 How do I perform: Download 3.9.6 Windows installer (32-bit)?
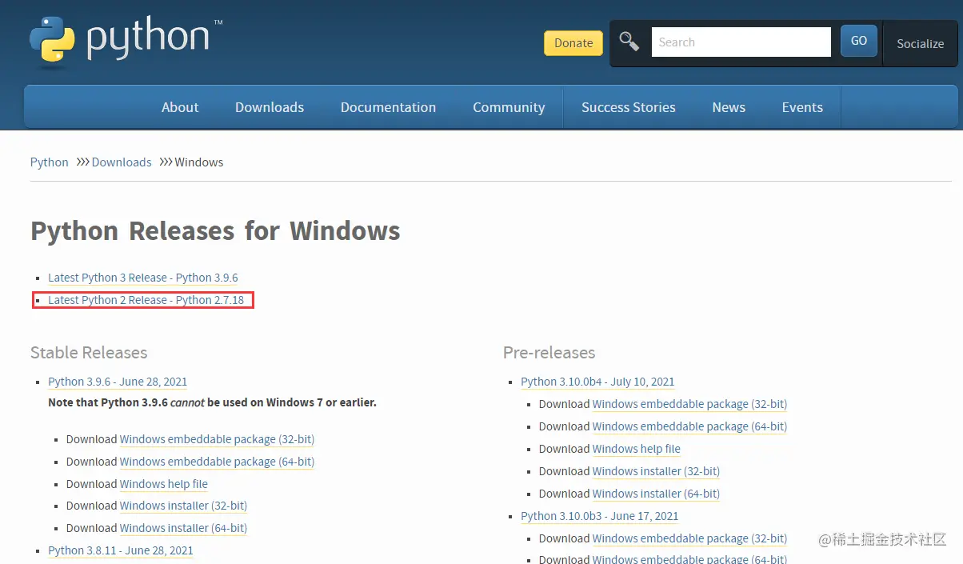tap(183, 506)
